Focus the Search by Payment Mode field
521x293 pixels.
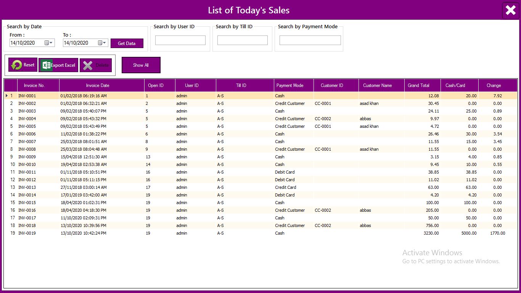click(310, 40)
